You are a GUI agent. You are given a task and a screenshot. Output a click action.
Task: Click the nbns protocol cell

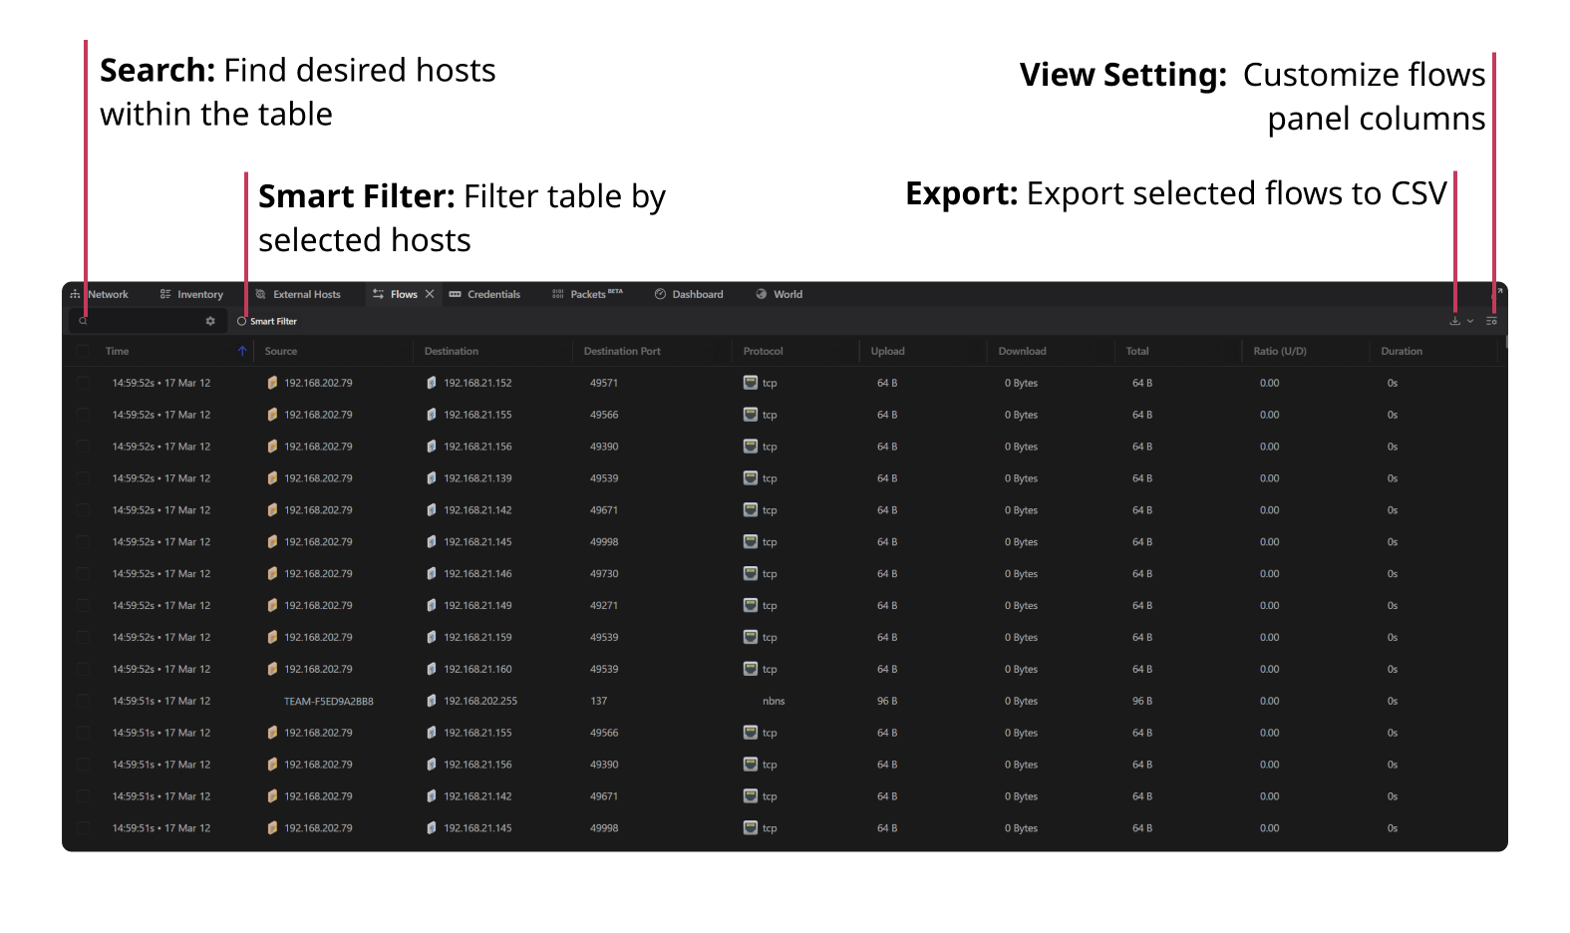[774, 702]
